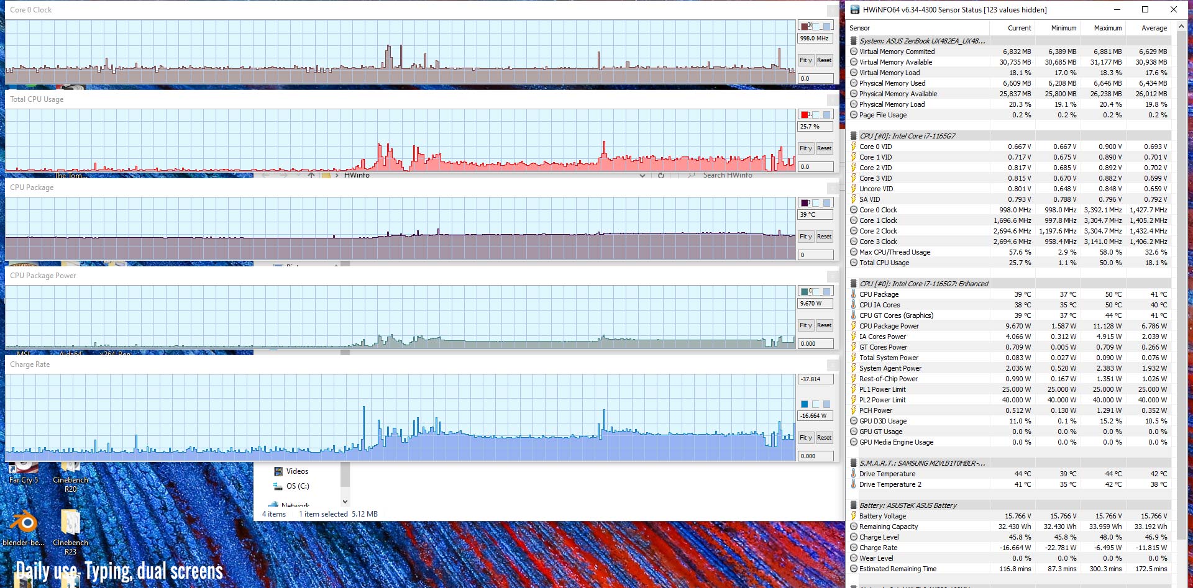Click Fit y on Total CPU Usage graph

tap(806, 148)
